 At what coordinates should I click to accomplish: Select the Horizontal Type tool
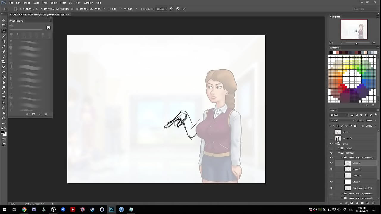click(4, 97)
